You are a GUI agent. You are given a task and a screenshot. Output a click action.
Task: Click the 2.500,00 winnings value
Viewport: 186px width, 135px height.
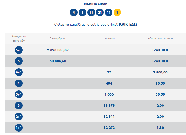[x=160, y=72]
